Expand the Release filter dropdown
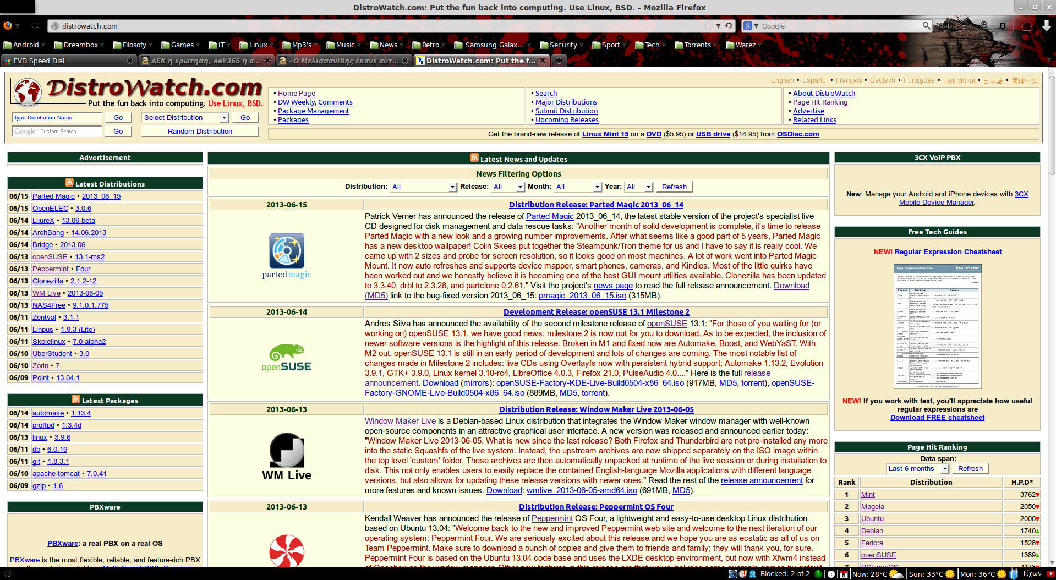Screen dimensions: 1056x580 click(507, 187)
